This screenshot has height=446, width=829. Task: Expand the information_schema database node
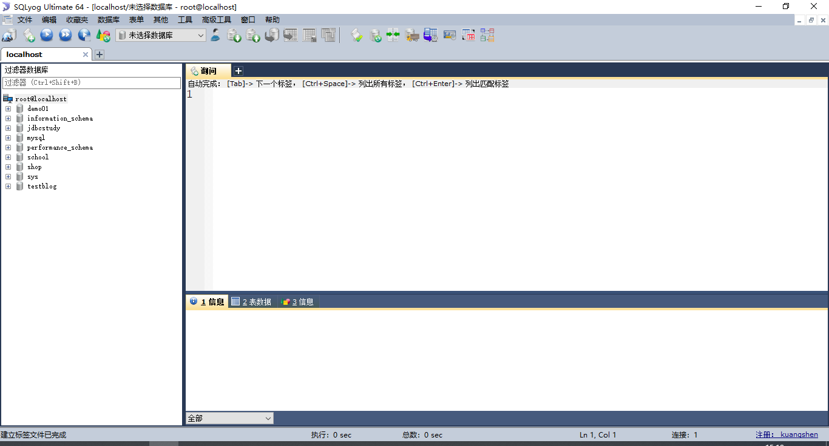pyautogui.click(x=8, y=118)
